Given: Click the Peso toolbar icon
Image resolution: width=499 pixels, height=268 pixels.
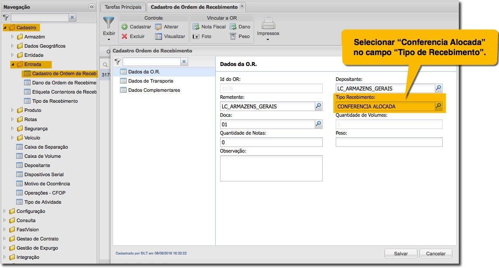Looking at the screenshot, I should [x=233, y=37].
